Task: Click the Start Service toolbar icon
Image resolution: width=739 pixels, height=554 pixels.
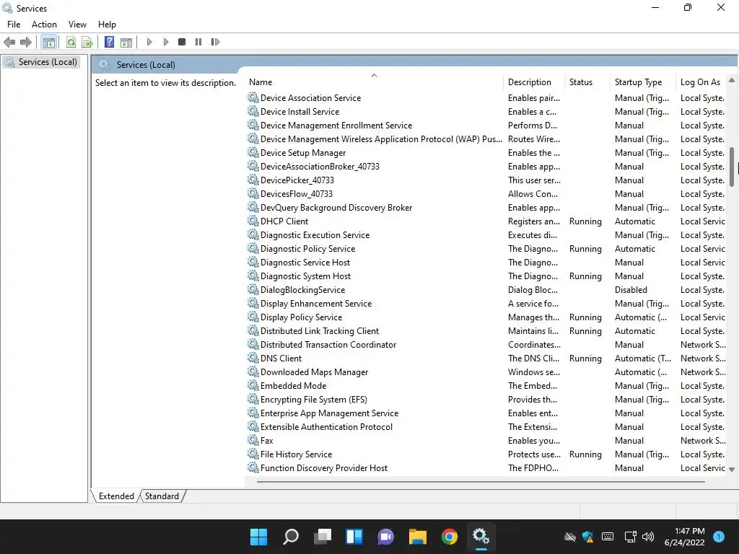Action: (x=149, y=42)
